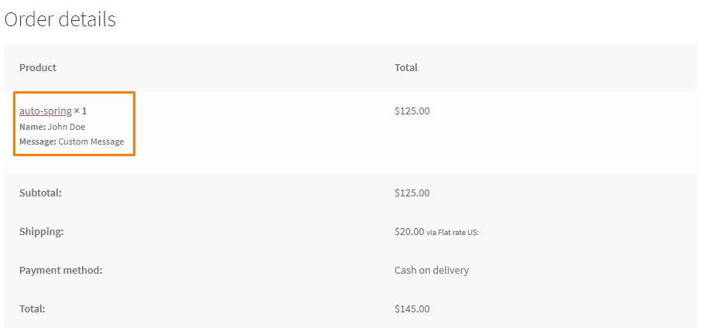Click the Order details heading

(x=60, y=19)
